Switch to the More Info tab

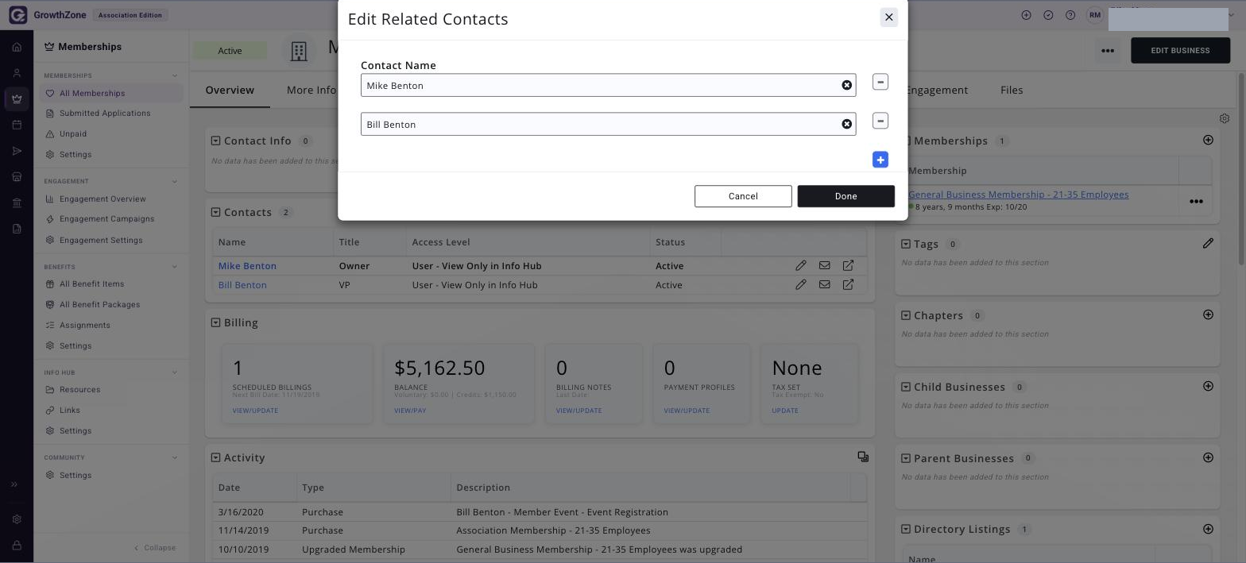pos(311,90)
